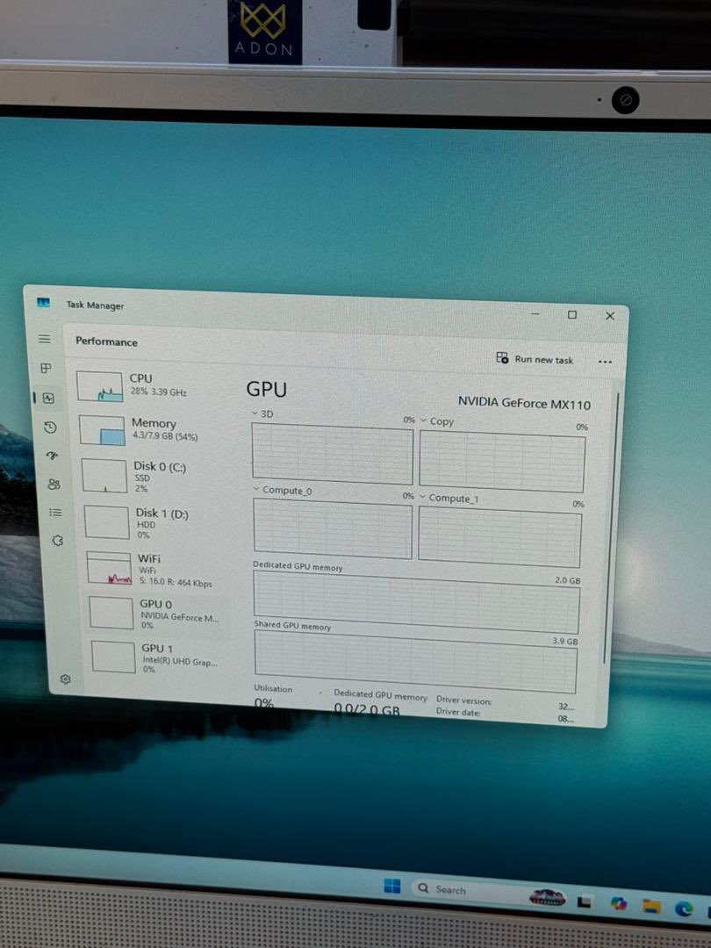
Task: Select GPU 0 NVIDIA GeForce entry
Action: (x=160, y=614)
